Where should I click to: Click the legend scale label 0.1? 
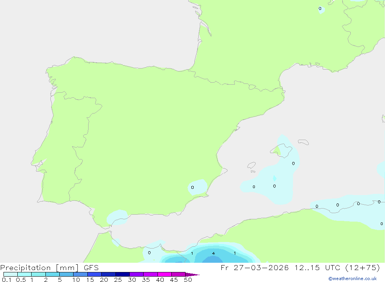pos(7,280)
